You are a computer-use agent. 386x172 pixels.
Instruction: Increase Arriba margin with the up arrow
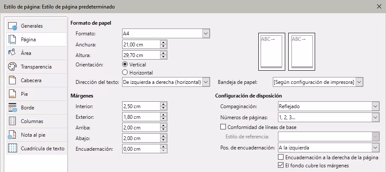coord(163,126)
